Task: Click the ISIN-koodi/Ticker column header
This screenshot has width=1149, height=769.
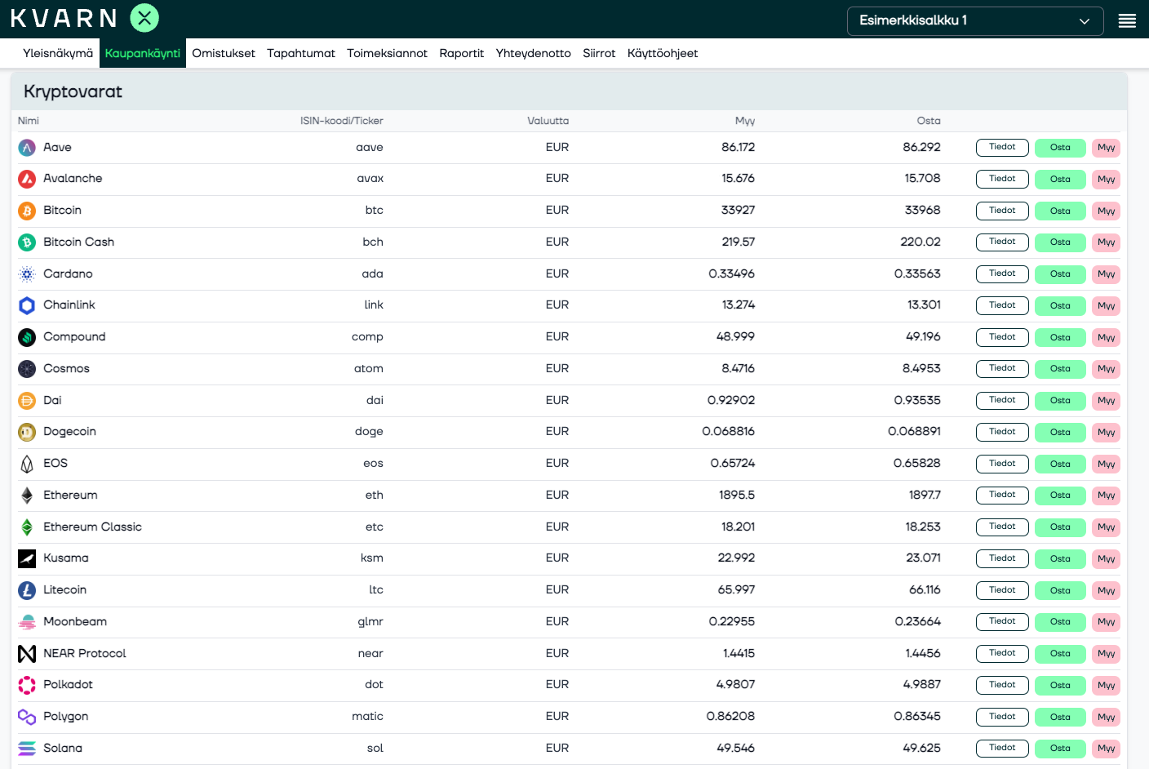Action: (341, 121)
